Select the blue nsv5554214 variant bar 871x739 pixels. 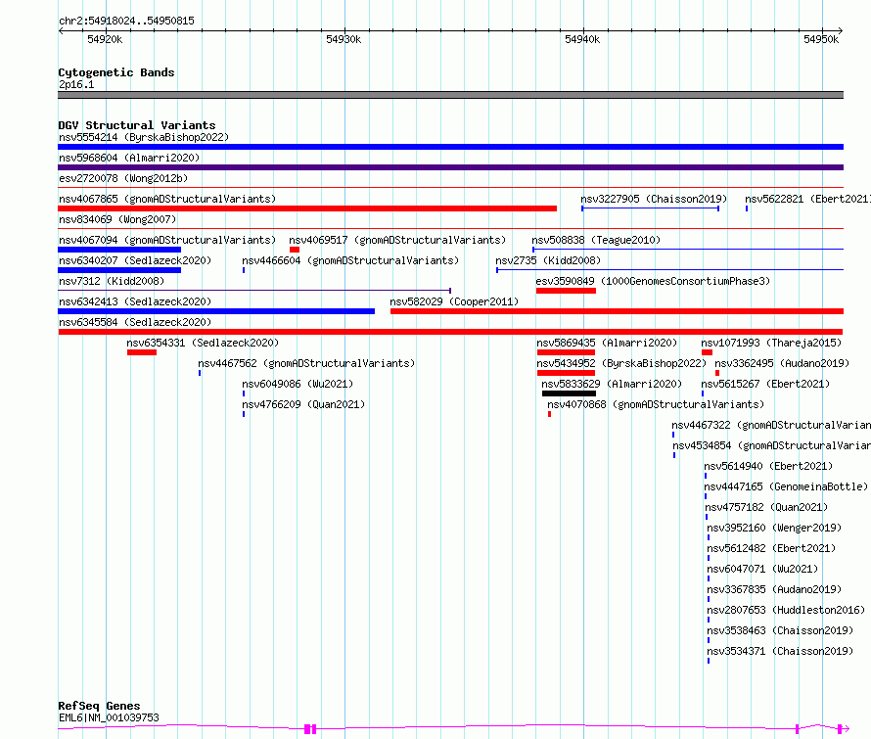tap(450, 147)
